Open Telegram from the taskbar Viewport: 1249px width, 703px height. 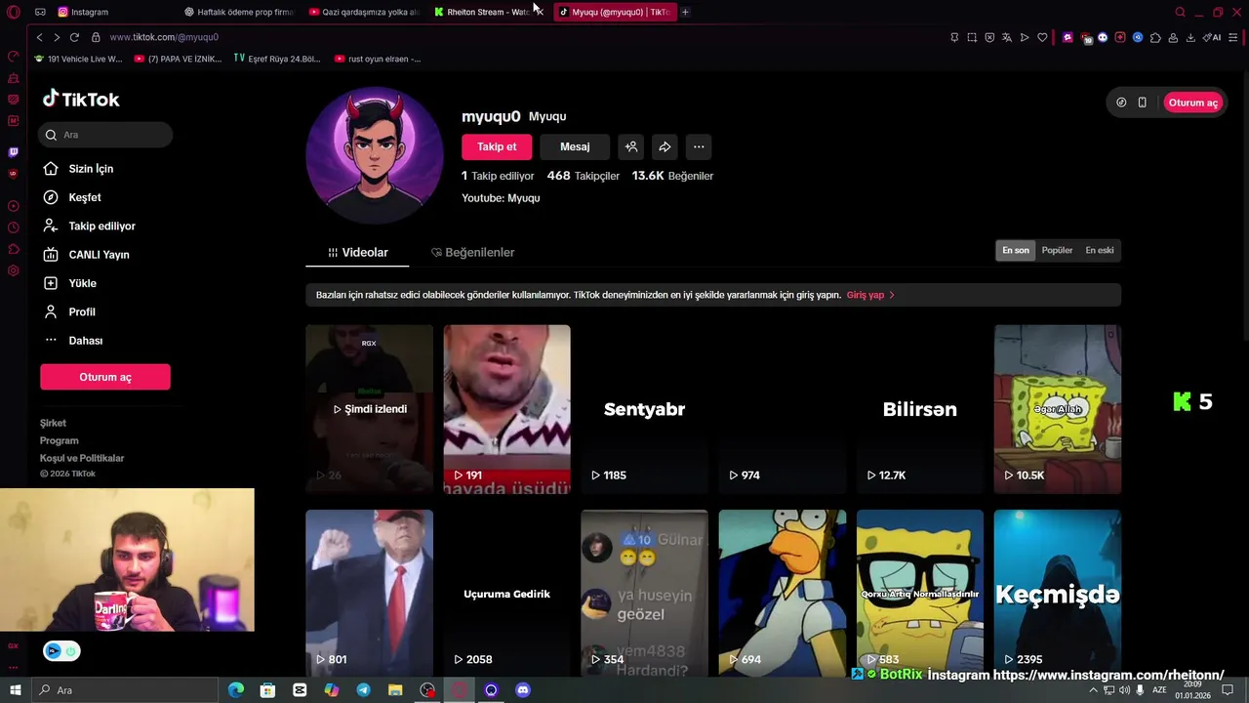[x=363, y=690]
